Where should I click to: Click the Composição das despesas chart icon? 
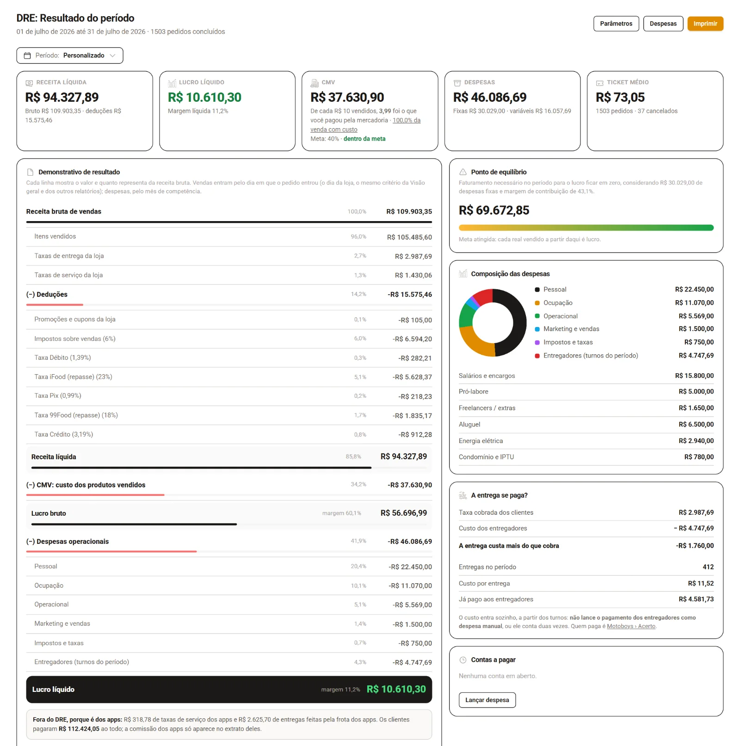[463, 274]
